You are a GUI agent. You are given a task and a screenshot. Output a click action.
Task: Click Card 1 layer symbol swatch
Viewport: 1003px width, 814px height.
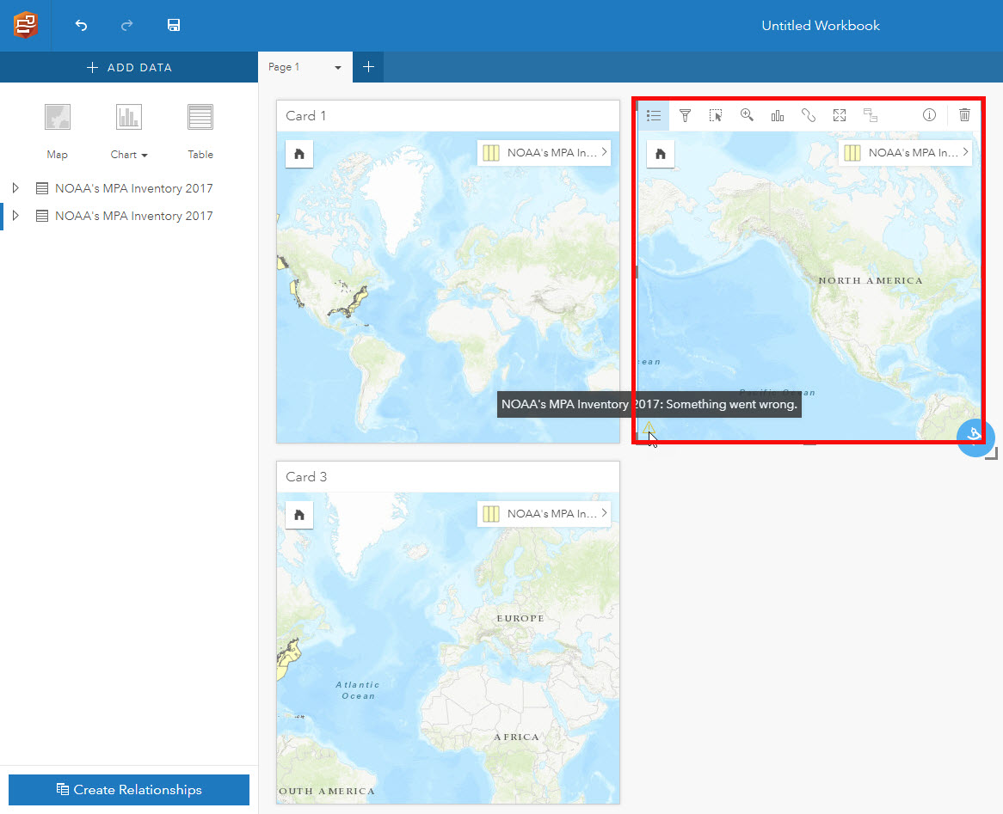coord(491,153)
